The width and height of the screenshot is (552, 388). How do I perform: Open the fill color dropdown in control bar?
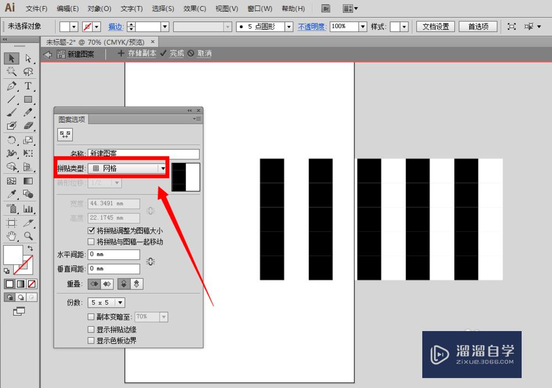74,27
